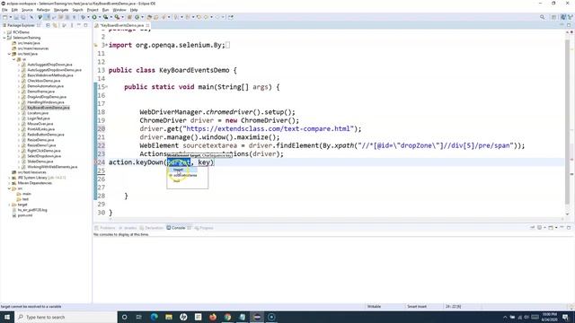Switch to the Console tab
The height and width of the screenshot is (323, 575).
pyautogui.click(x=178, y=228)
